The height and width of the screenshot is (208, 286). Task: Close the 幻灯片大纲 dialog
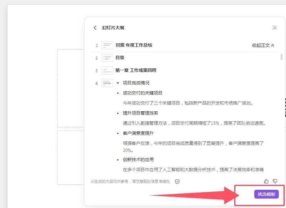coord(275,28)
